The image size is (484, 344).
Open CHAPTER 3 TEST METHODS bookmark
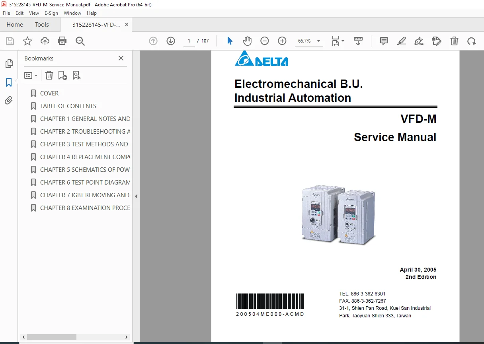coord(84,144)
